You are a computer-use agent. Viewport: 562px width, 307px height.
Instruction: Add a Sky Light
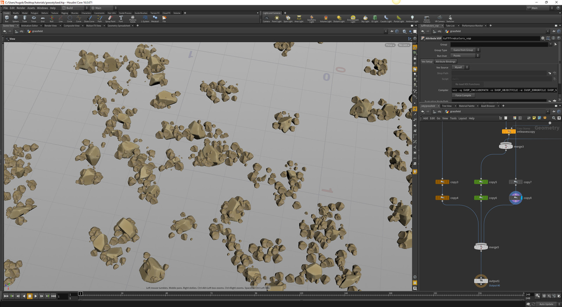click(x=365, y=19)
